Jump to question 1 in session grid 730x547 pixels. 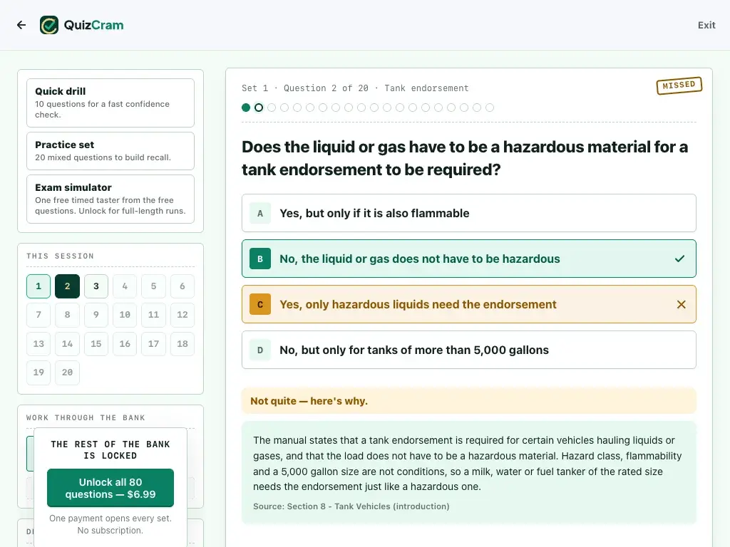[x=38, y=286]
